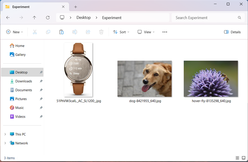
Task: Open the See more ellipsis menu
Action: pos(165,32)
